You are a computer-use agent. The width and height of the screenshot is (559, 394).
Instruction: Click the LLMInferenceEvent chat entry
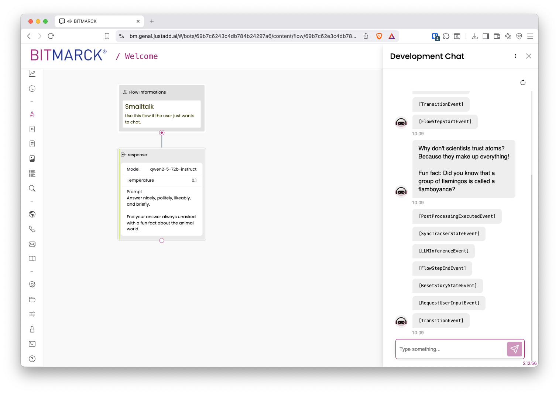click(443, 251)
